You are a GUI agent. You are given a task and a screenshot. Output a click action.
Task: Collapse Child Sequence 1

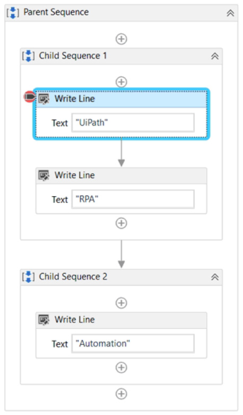coord(215,56)
